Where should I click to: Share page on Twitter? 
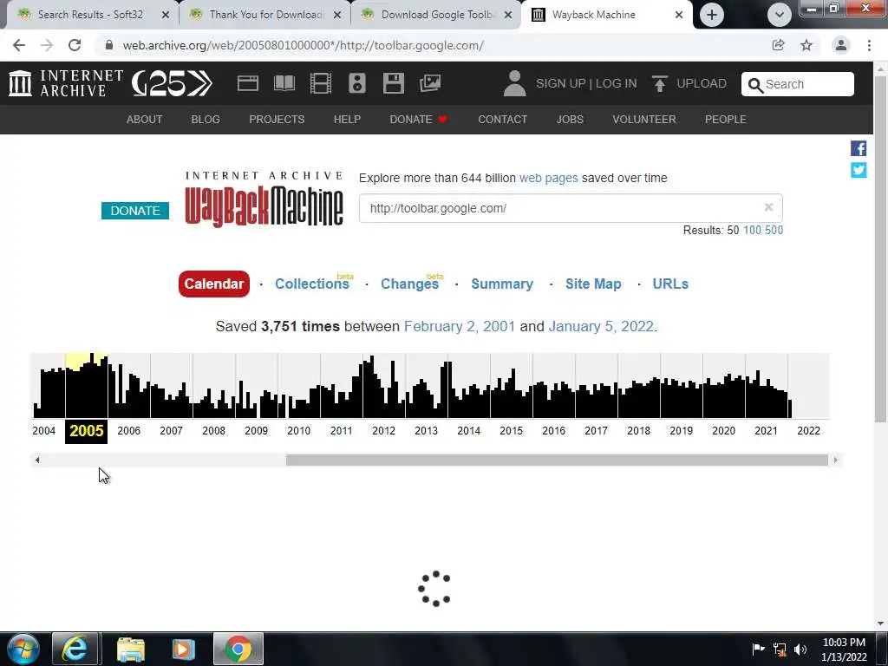pos(858,170)
